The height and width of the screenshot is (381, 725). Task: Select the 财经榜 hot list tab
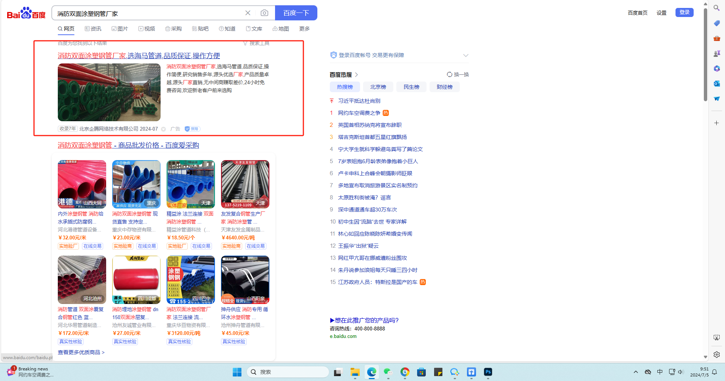(x=445, y=87)
